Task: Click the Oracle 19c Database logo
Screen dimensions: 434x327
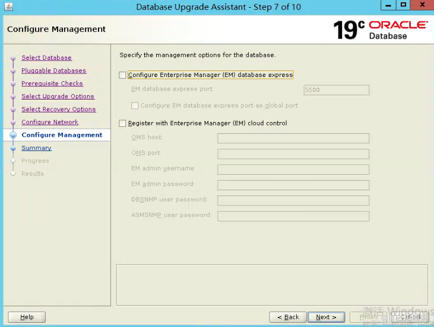Action: pos(381,30)
